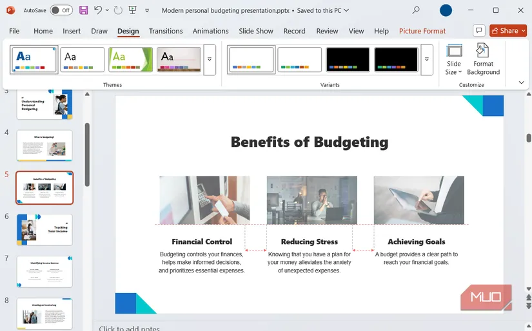Open Format Background pane
This screenshot has height=331, width=532.
click(x=483, y=60)
